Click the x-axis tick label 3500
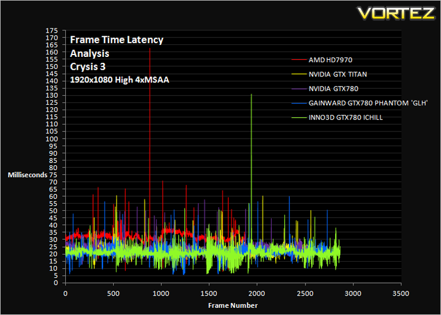441x315 pixels. [401, 294]
